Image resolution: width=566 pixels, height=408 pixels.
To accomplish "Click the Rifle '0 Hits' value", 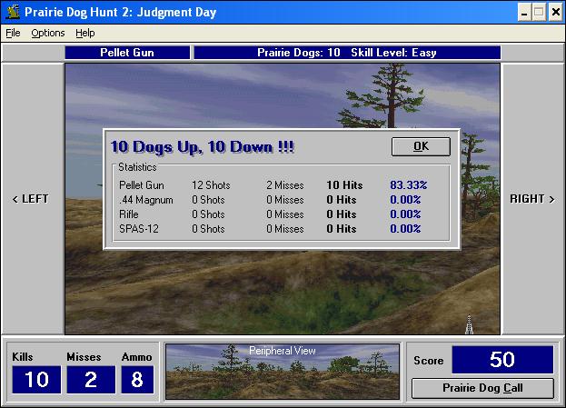I will click(x=342, y=214).
